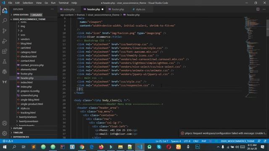
Task: Open the Explorer view in activity bar
Action: (5, 10)
